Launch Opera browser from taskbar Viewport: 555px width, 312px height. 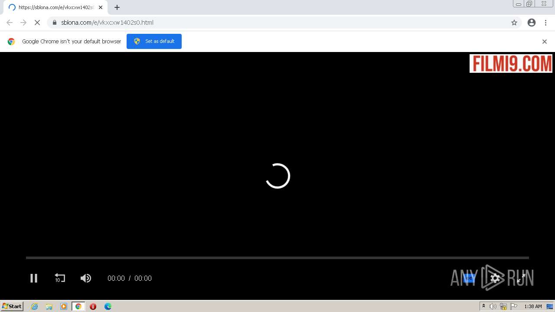click(93, 306)
